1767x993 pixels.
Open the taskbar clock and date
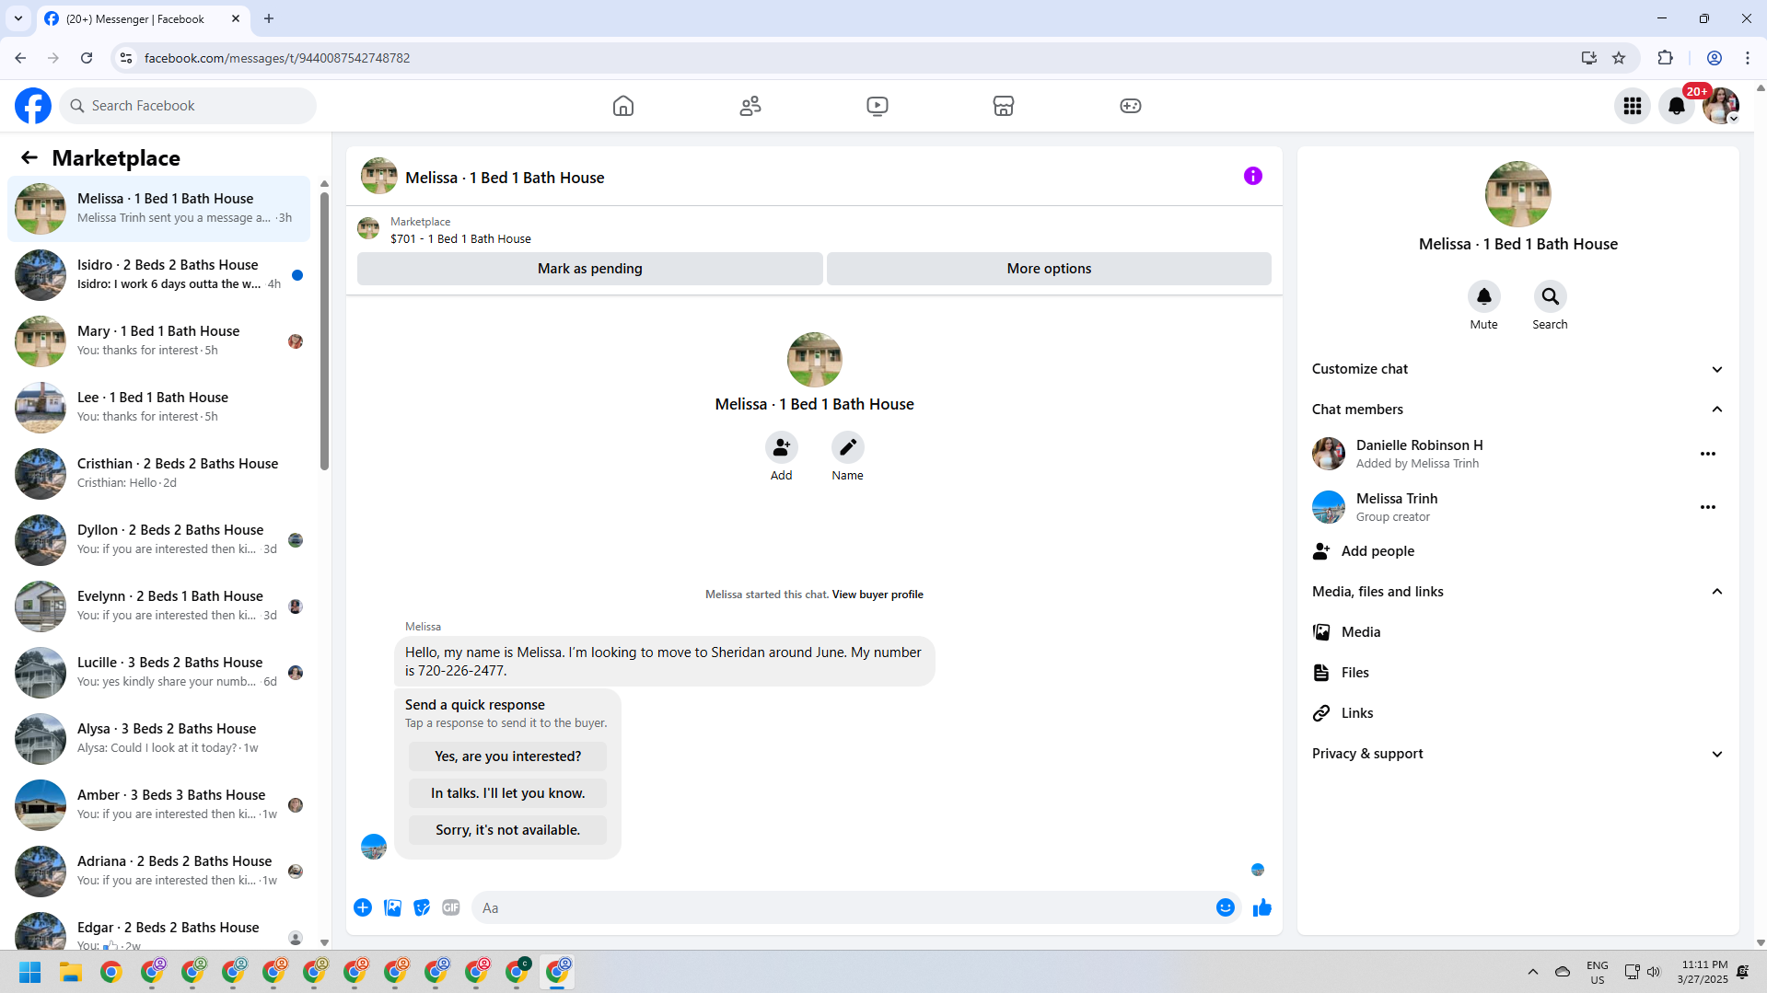(1703, 972)
